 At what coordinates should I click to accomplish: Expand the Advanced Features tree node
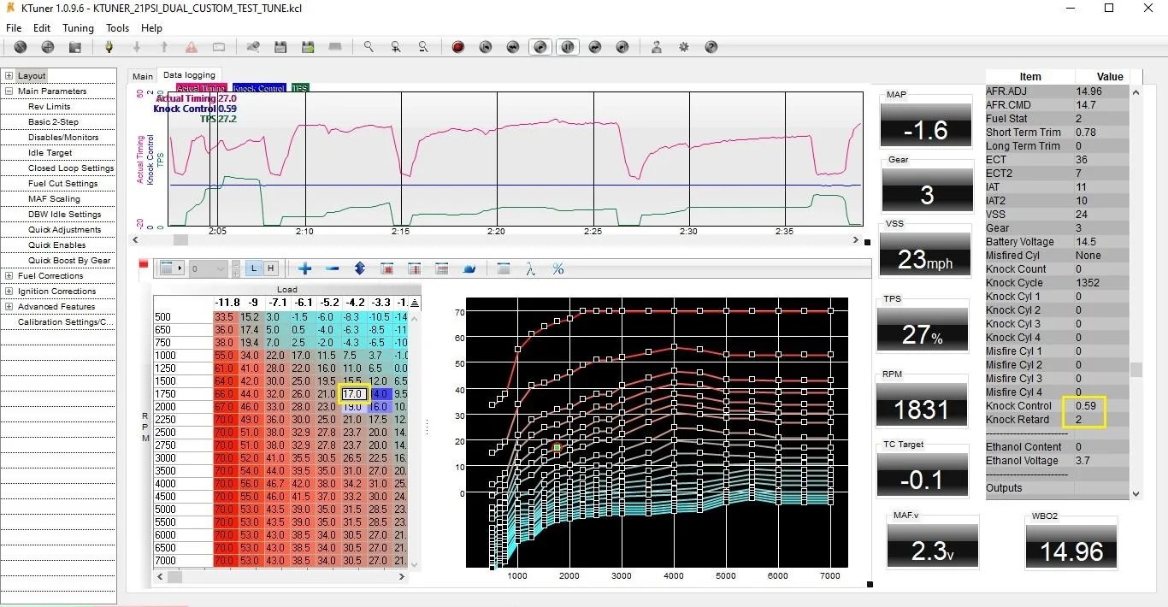tap(9, 307)
